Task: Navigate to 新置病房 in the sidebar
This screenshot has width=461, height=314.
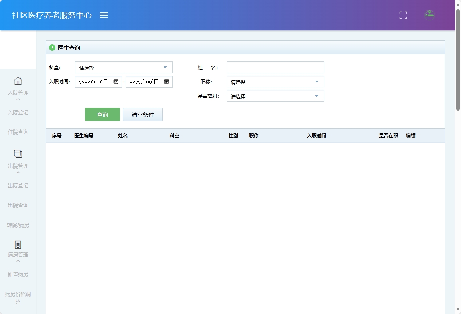Action: tap(18, 274)
